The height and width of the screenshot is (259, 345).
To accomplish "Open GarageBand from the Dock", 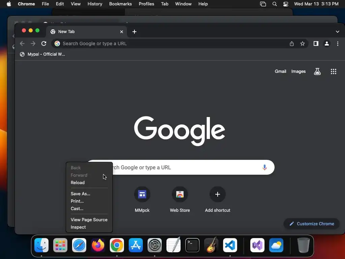I will point(211,245).
